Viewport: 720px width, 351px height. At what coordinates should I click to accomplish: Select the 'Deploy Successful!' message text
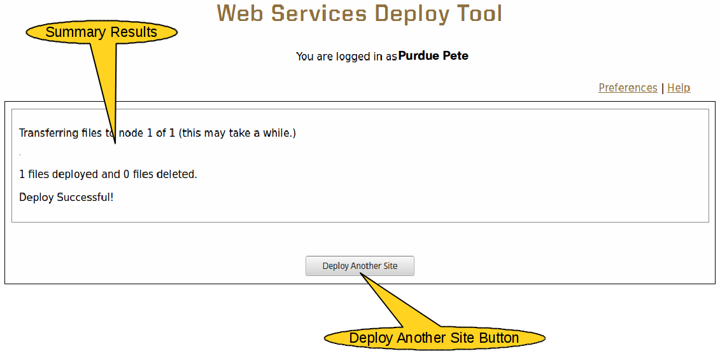click(66, 197)
